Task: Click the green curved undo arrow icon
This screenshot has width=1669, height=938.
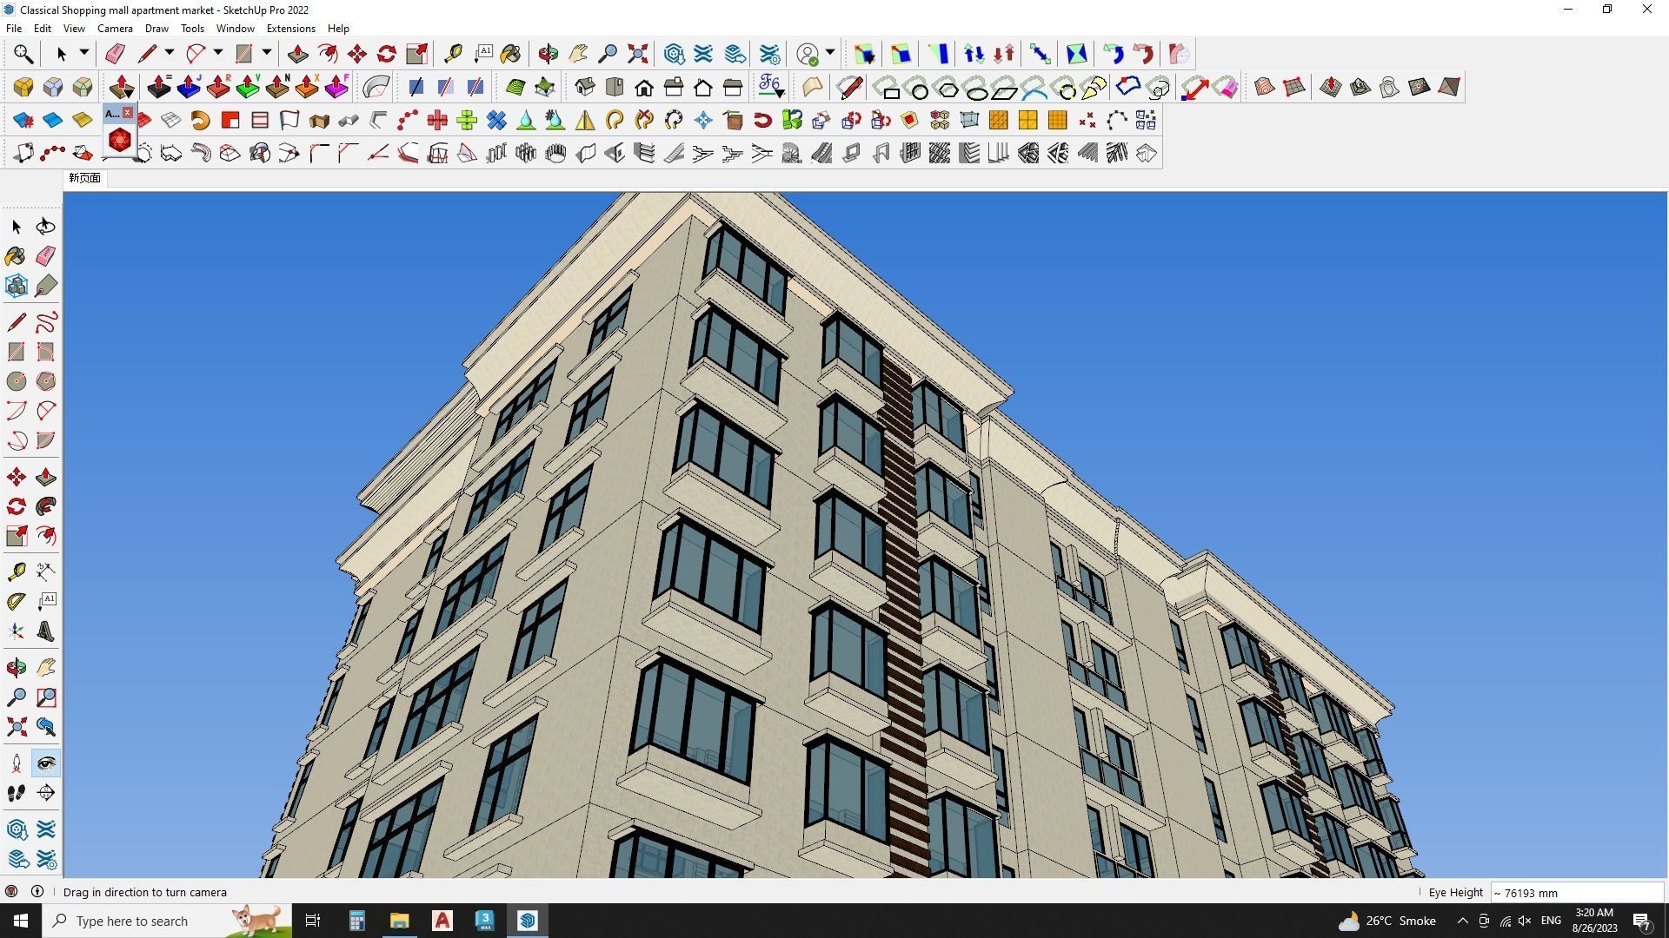Action: pos(1114,54)
